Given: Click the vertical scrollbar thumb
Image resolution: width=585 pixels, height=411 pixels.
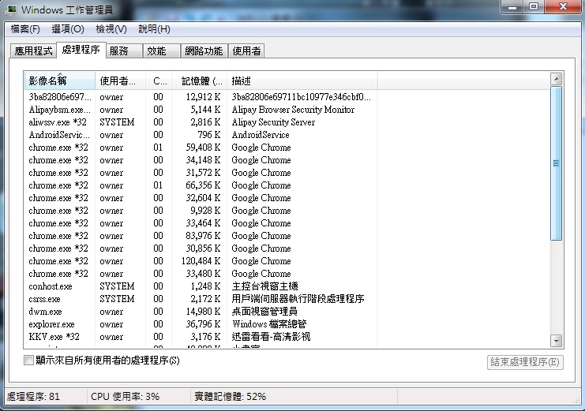Looking at the screenshot, I should (556, 163).
